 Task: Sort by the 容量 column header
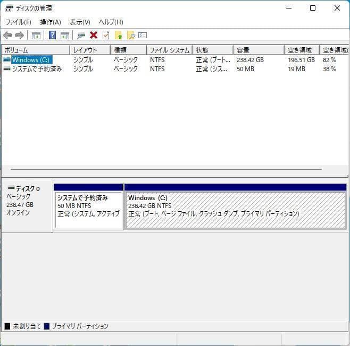259,50
